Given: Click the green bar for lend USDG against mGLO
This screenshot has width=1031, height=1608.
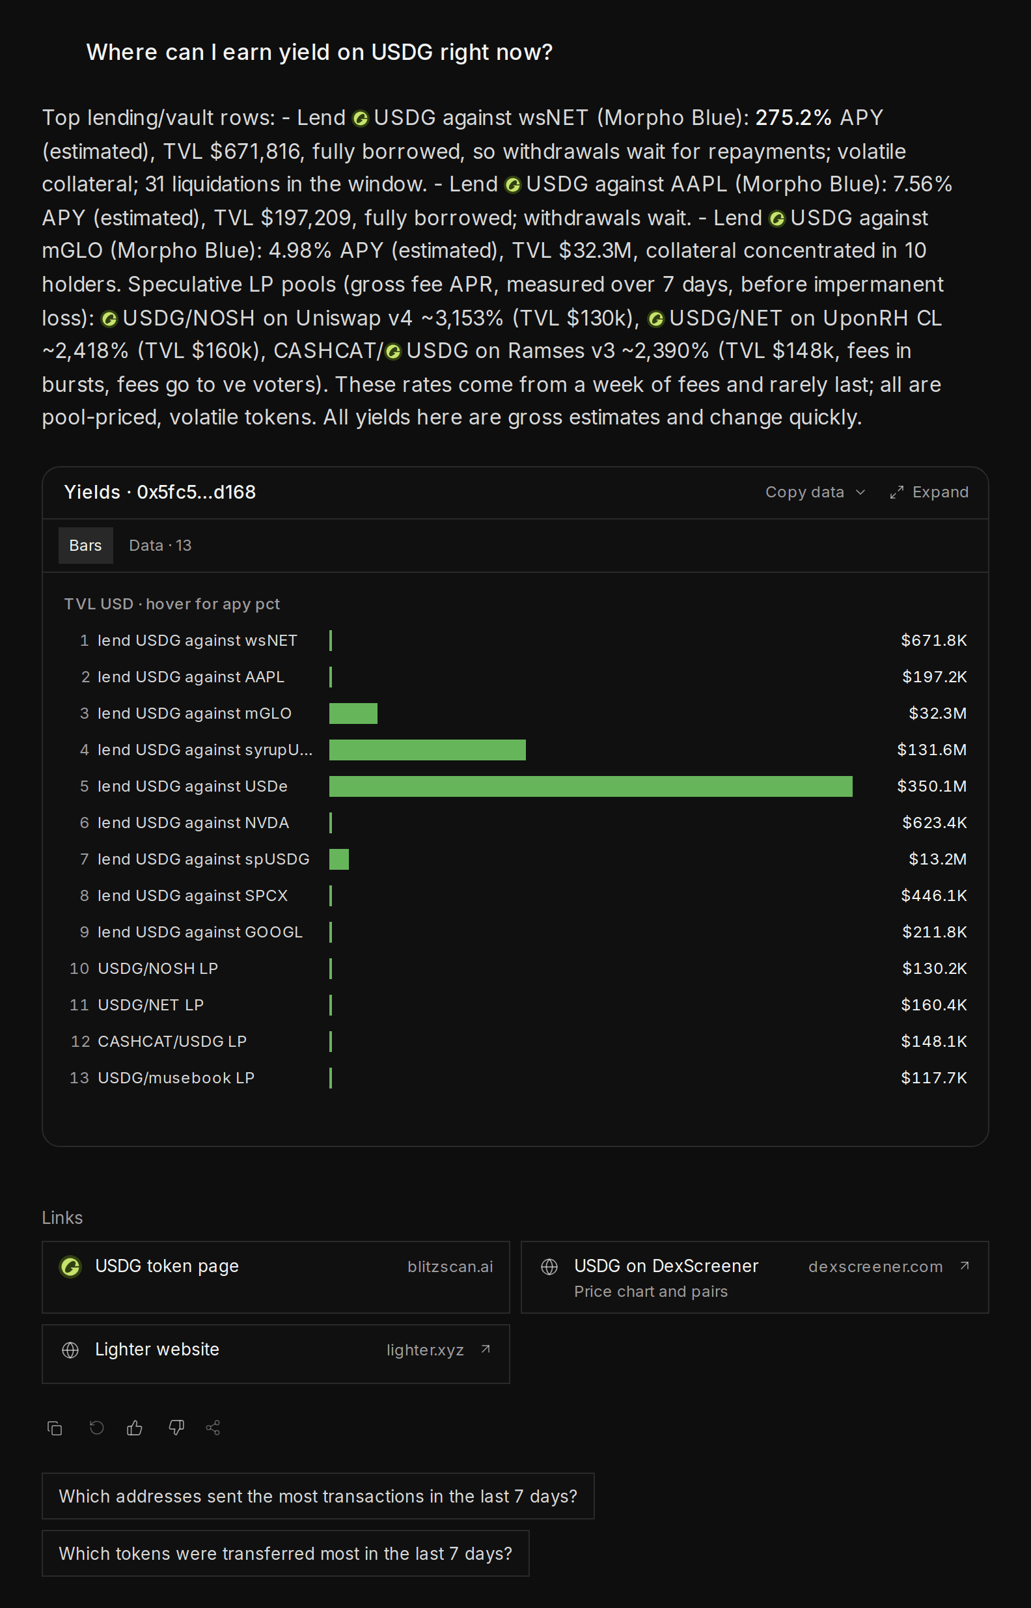Looking at the screenshot, I should point(353,714).
